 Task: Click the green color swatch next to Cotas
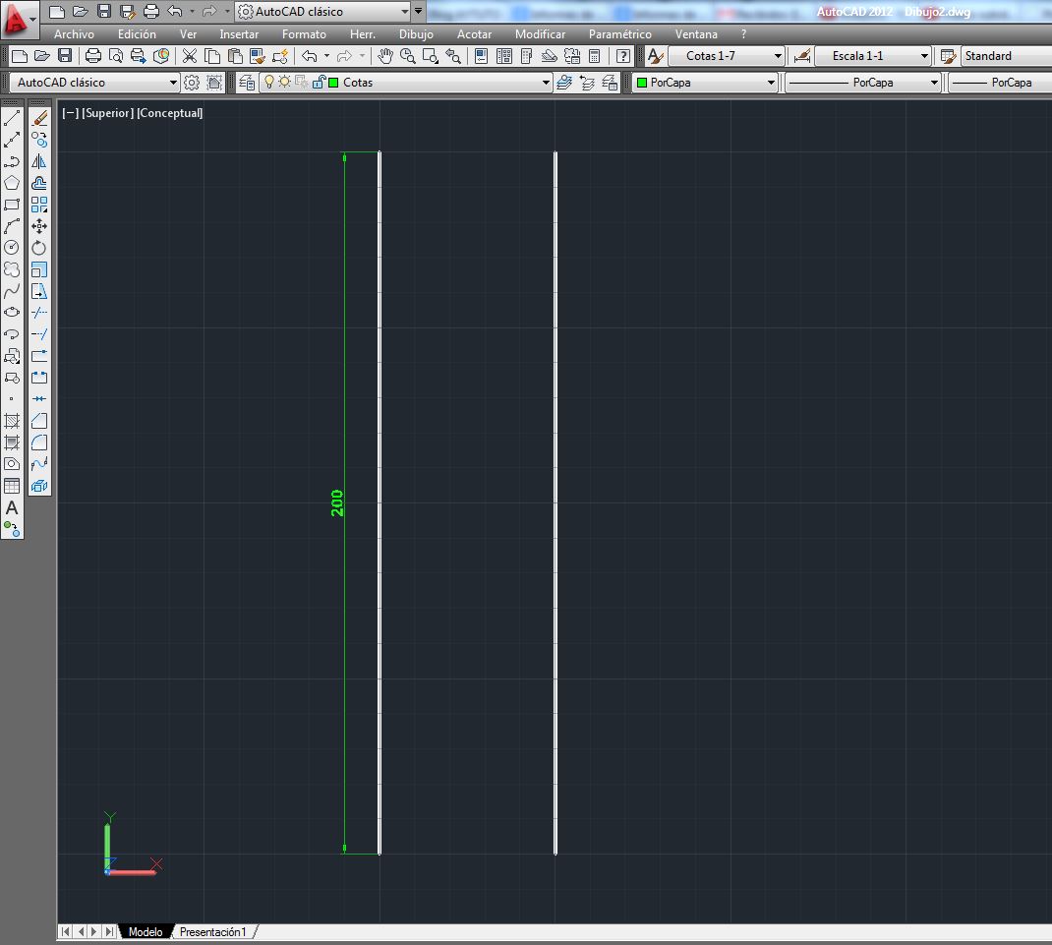[x=331, y=82]
